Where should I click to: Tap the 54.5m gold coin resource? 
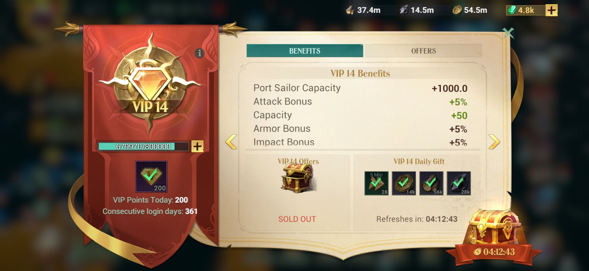click(470, 10)
